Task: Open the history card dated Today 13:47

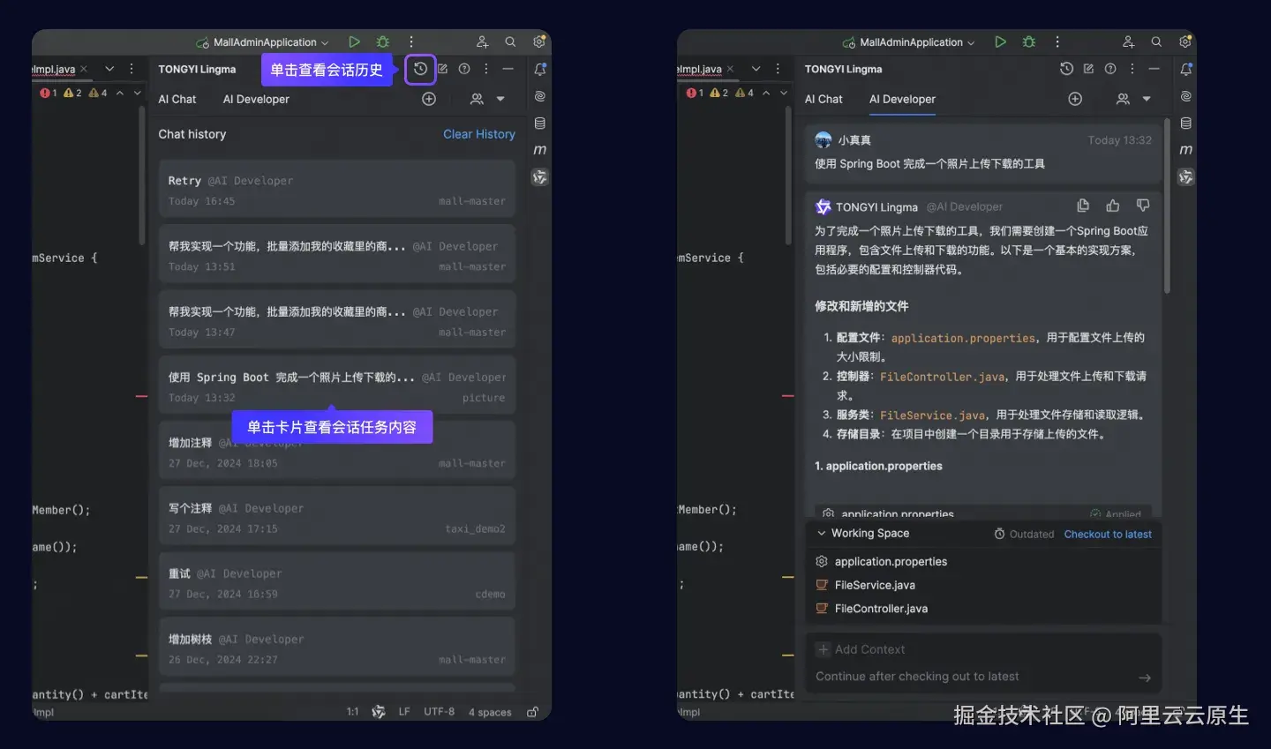Action: pos(337,321)
